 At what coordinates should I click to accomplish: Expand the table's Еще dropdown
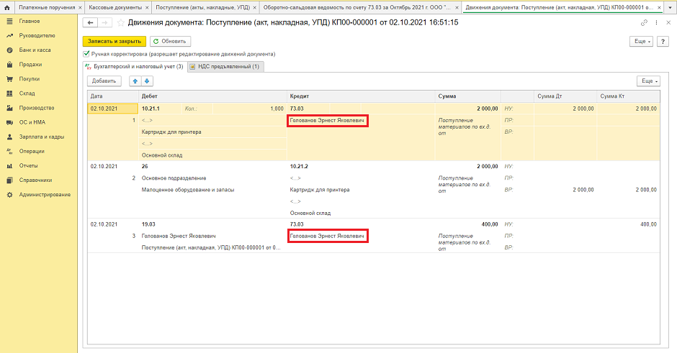pos(648,81)
